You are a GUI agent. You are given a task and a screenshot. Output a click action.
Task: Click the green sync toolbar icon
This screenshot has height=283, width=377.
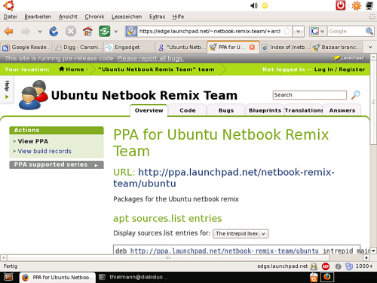[x=104, y=32]
